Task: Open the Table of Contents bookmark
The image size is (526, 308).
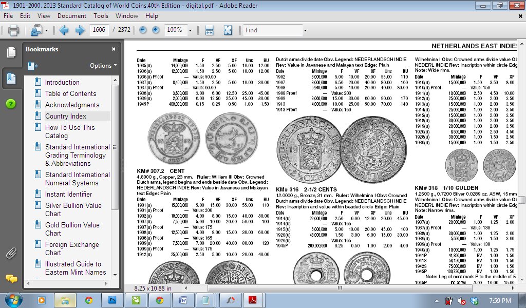Action: (70, 93)
